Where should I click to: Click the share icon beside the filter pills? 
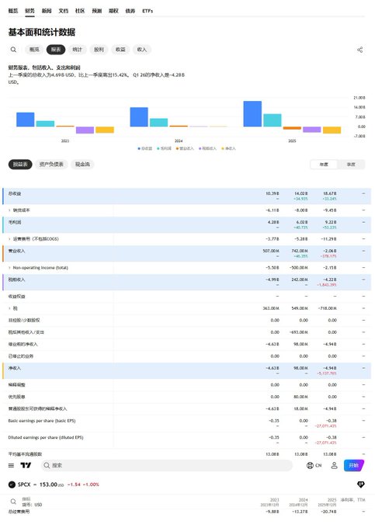[359, 50]
